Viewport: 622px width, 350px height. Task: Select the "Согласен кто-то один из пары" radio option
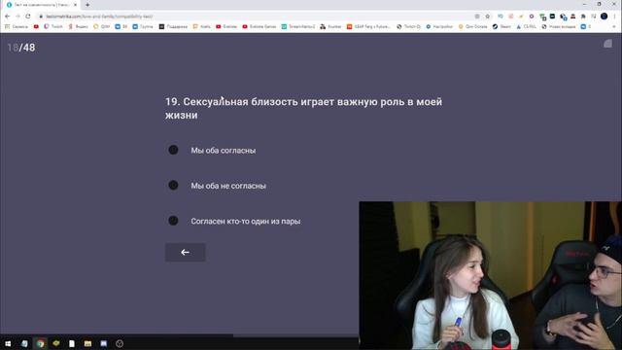(x=173, y=221)
